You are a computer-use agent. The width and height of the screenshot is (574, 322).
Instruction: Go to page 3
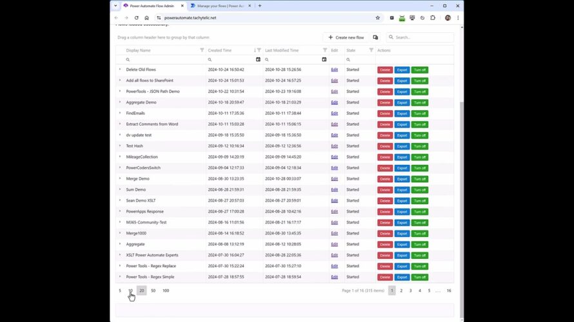pos(410,290)
